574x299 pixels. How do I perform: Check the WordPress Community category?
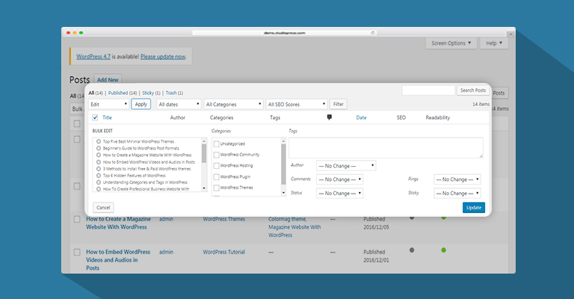click(x=216, y=155)
